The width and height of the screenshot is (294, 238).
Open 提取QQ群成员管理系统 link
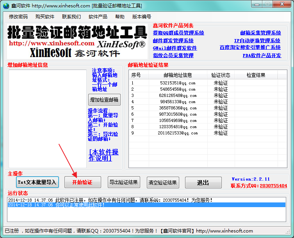coord(178,33)
